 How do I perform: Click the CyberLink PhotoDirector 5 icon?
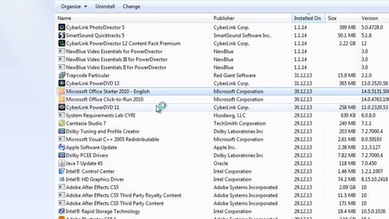pyautogui.click(x=61, y=27)
